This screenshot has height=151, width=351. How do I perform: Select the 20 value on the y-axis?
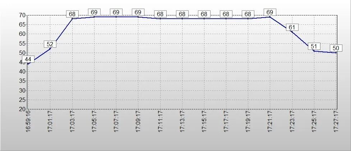22,109
